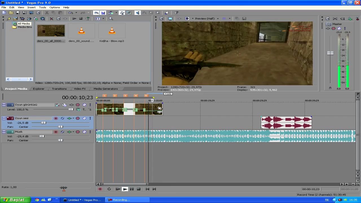
Task: Stop playback with the transport Stop button
Action: coord(138,189)
